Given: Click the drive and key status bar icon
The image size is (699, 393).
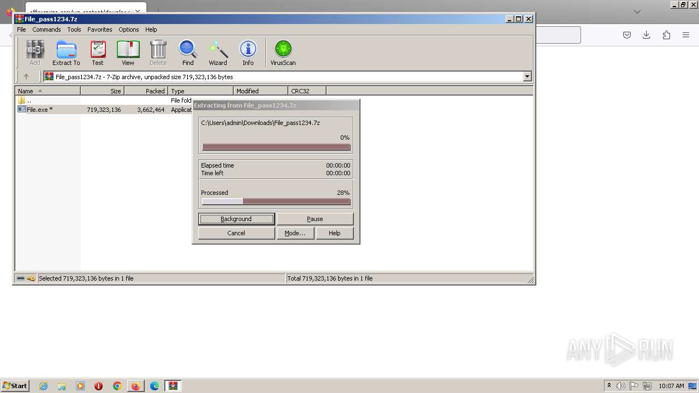Looking at the screenshot, I should click(26, 278).
